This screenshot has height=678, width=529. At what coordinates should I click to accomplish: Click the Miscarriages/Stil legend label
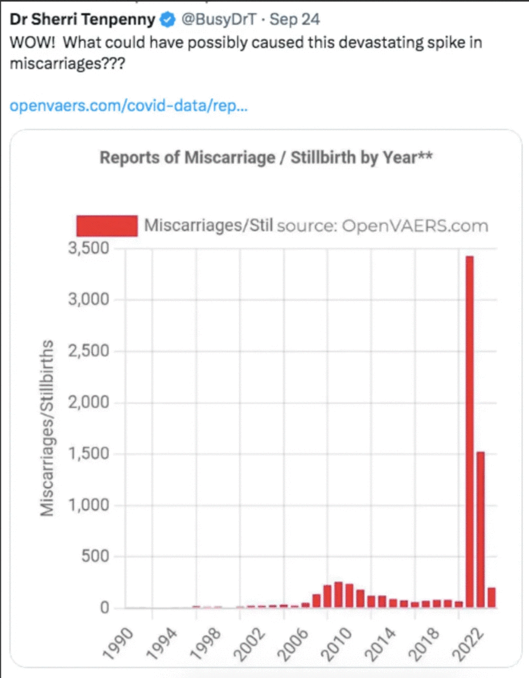click(x=208, y=225)
